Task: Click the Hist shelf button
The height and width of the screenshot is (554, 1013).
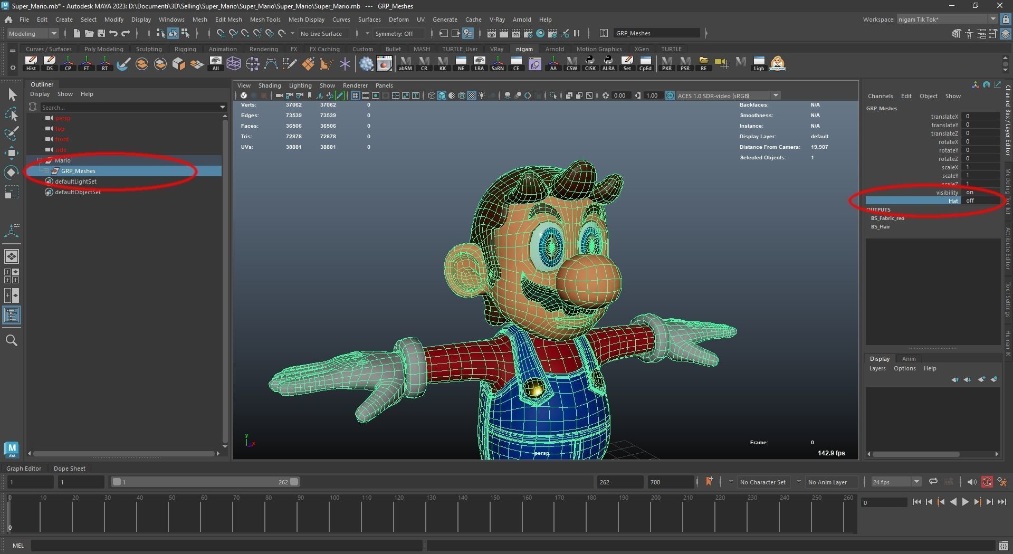Action: click(31, 63)
